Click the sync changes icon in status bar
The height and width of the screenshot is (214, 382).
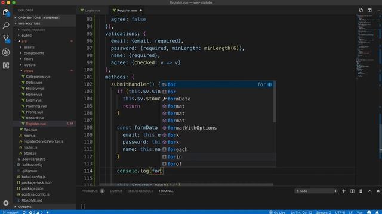pyautogui.click(x=24, y=212)
